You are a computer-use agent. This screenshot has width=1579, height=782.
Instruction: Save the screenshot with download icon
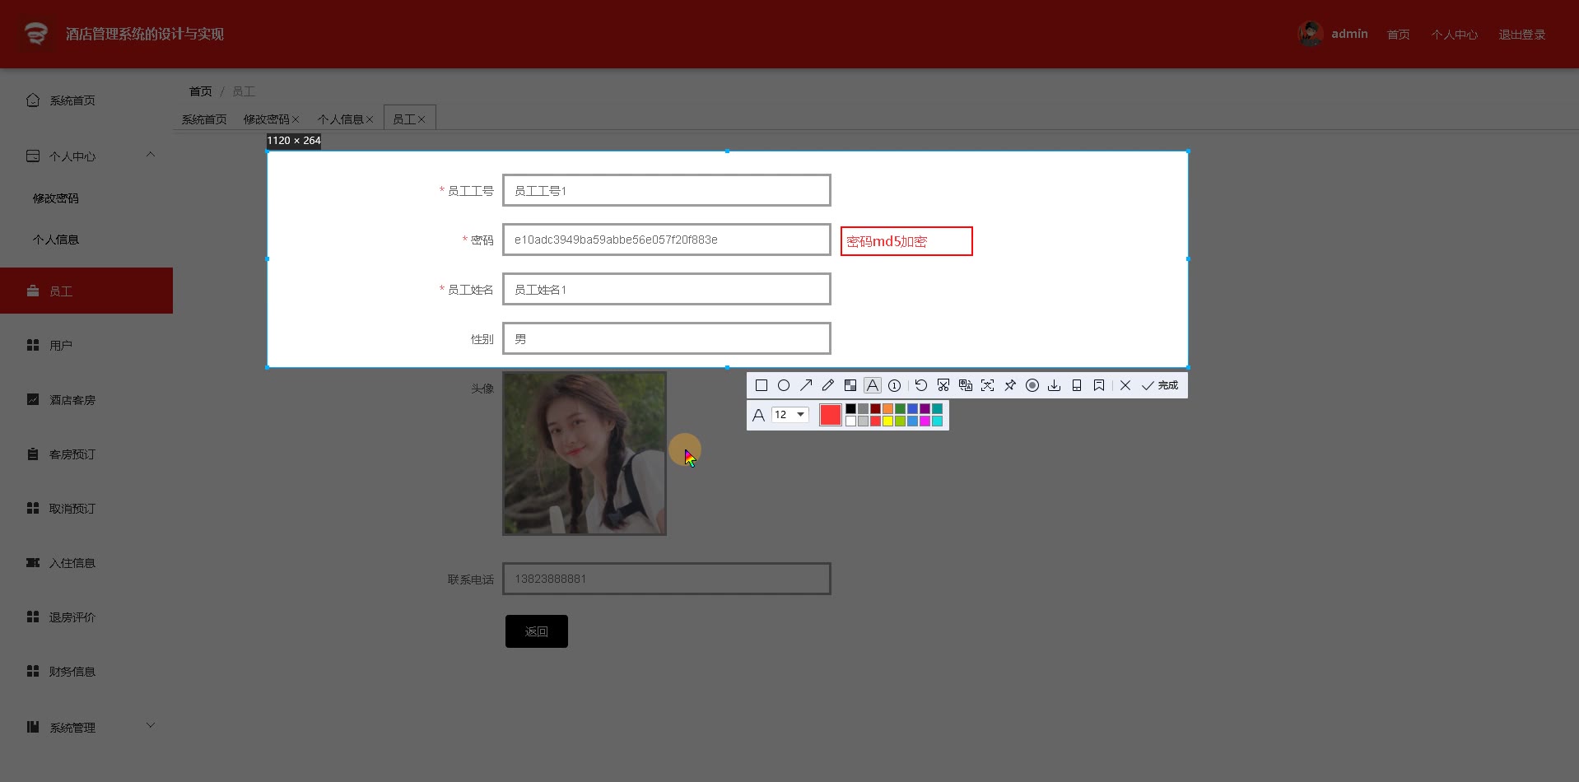point(1055,385)
